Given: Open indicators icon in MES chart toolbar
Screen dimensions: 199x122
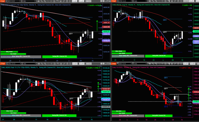Looking at the screenshot, I should (x=64, y=1).
